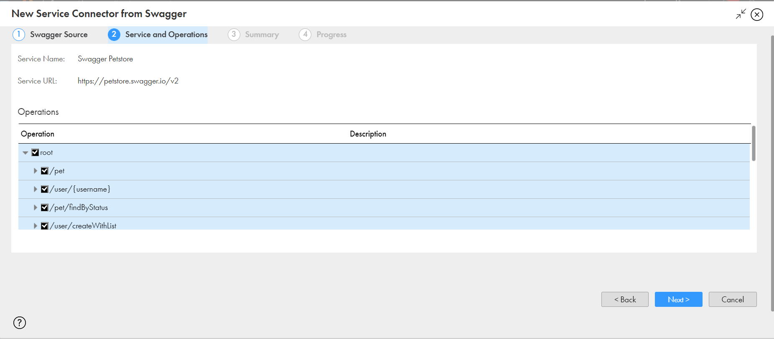Expand the /pet node
774x339 pixels.
click(36, 171)
